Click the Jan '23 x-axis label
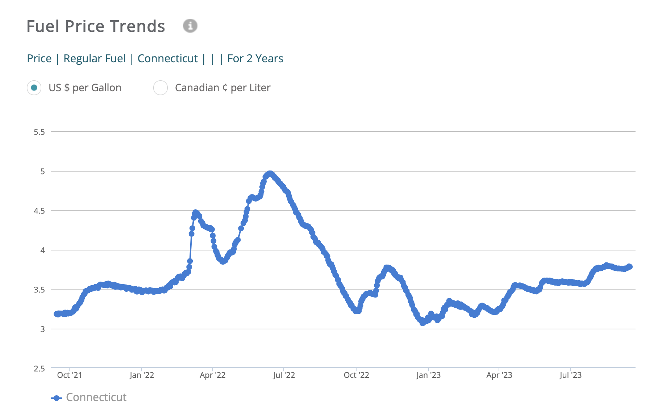The image size is (658, 409). coord(428,375)
